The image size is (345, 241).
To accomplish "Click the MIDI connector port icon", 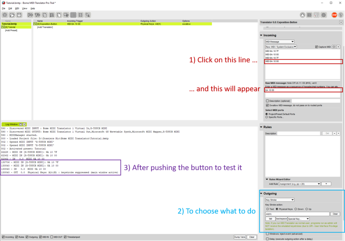I will pos(303,15).
